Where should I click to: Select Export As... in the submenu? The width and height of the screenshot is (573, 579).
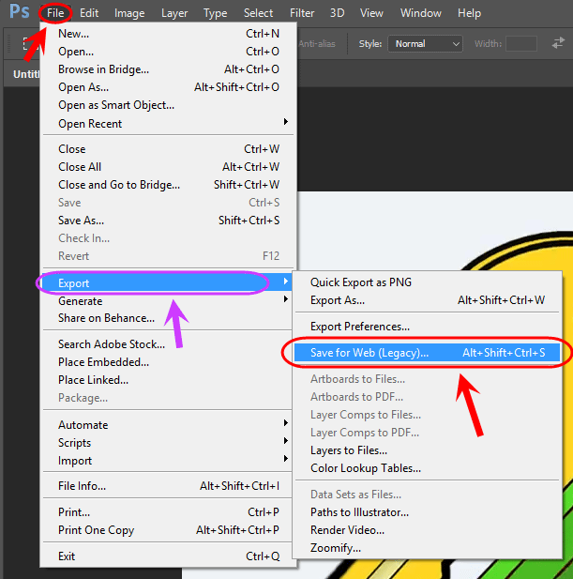[x=428, y=300]
